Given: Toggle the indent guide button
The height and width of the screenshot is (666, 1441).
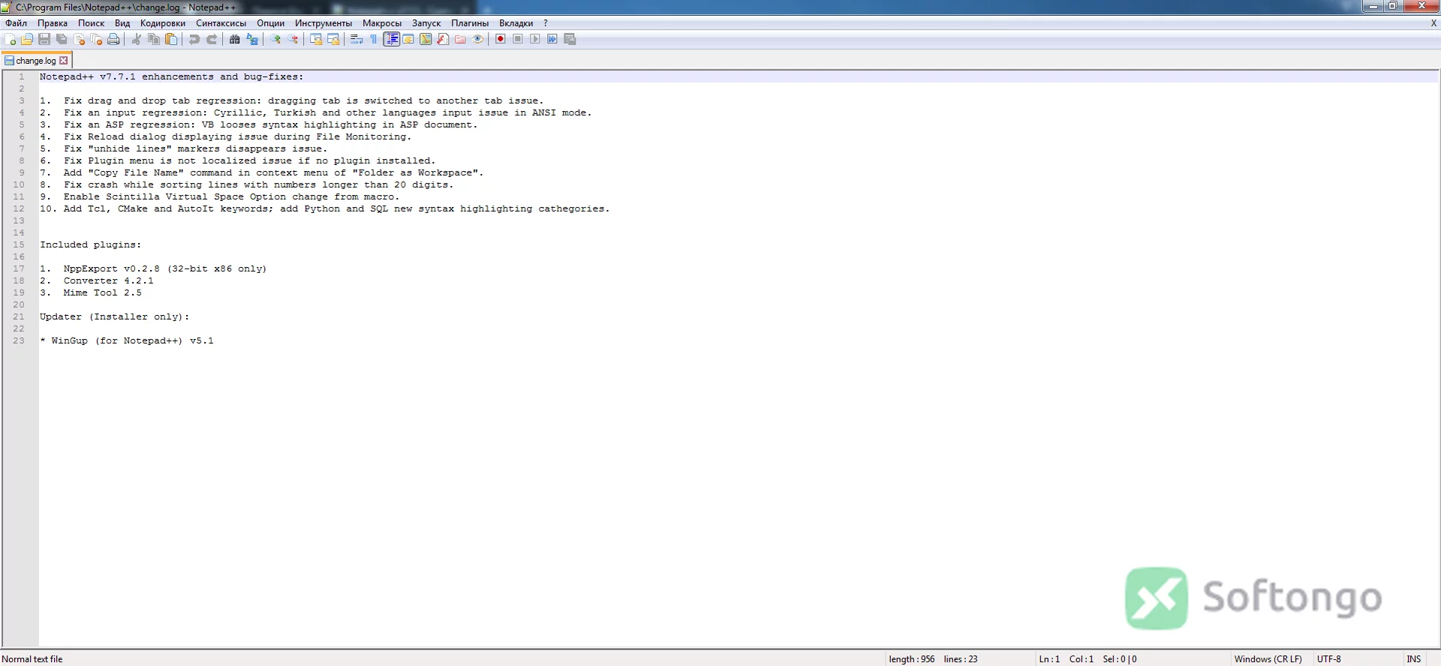Looking at the screenshot, I should [391, 39].
